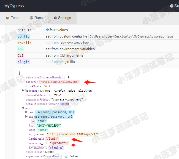
Task: Click the "set from plugin file" description
Action: (x=60, y=62)
